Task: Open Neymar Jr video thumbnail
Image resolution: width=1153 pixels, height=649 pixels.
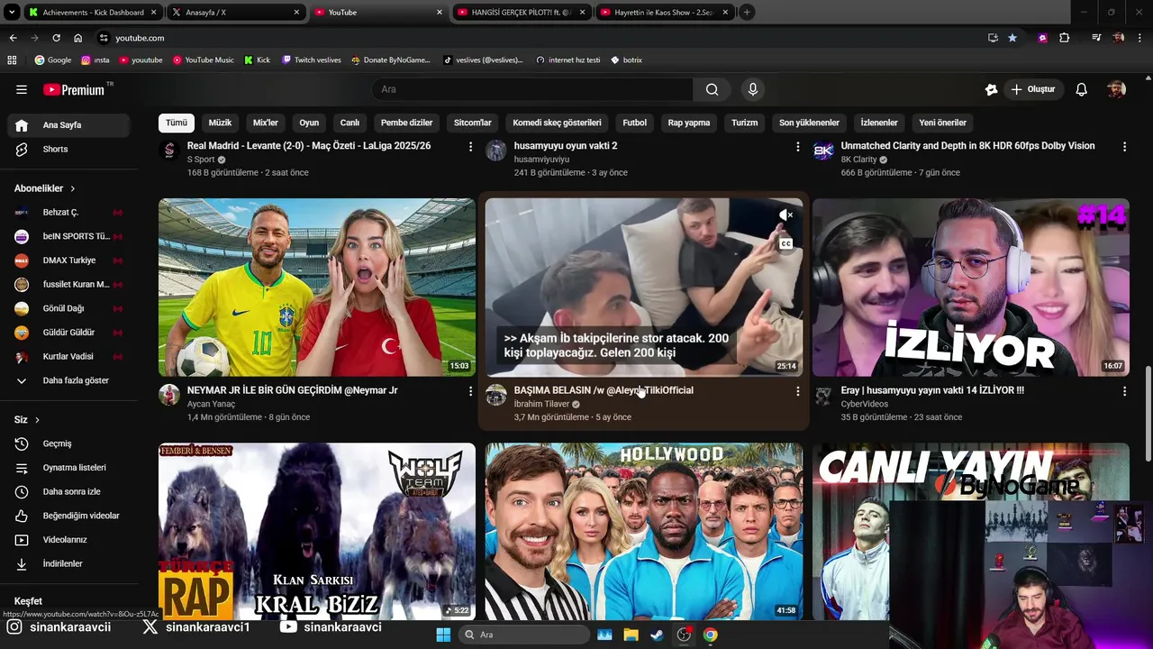Action: tap(317, 288)
